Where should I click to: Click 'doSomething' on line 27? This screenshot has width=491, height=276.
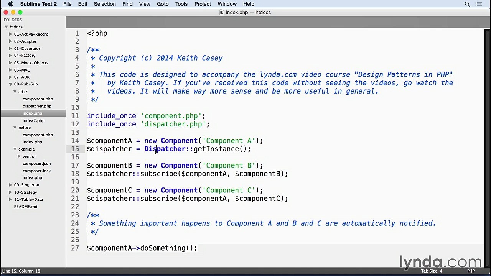[163, 248]
